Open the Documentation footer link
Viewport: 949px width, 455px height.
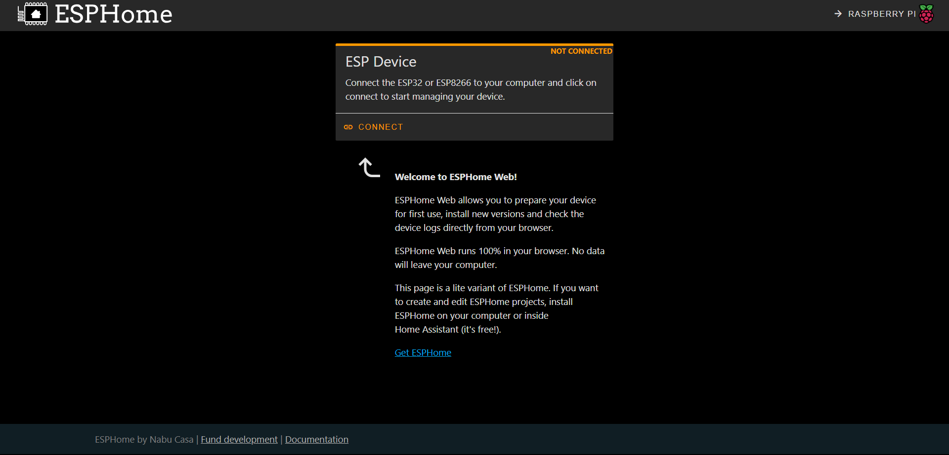[317, 440]
